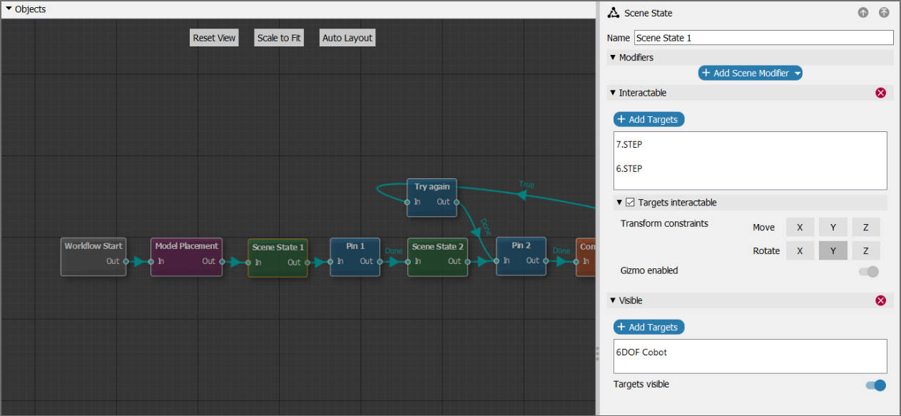Enable the Gizmo enabled slider switch
Image resolution: width=901 pixels, height=416 pixels.
tap(867, 271)
